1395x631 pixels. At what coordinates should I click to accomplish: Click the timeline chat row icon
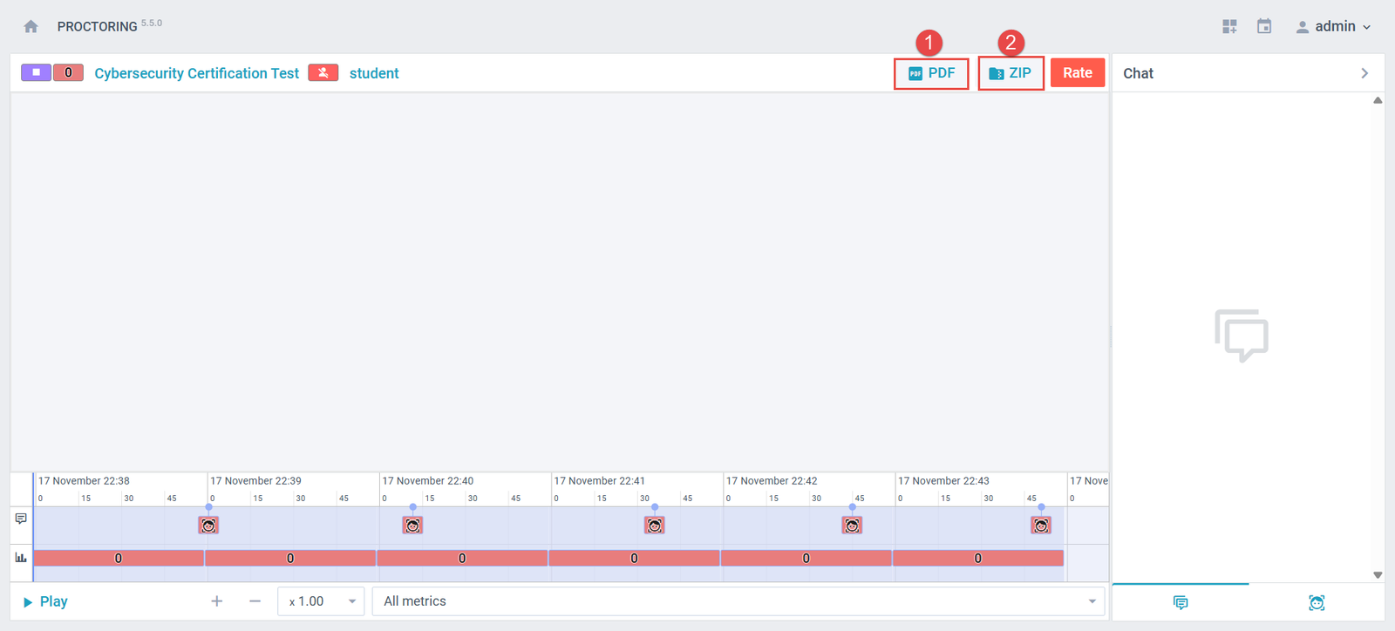pos(21,519)
